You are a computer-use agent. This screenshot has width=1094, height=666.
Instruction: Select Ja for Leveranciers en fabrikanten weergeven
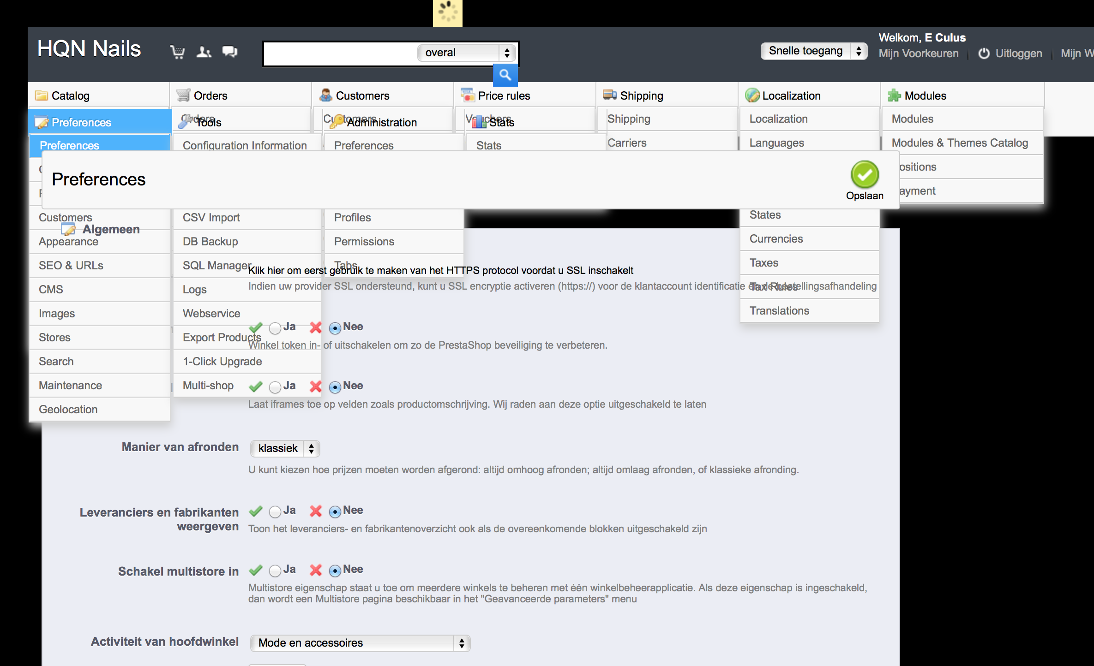pyautogui.click(x=275, y=511)
